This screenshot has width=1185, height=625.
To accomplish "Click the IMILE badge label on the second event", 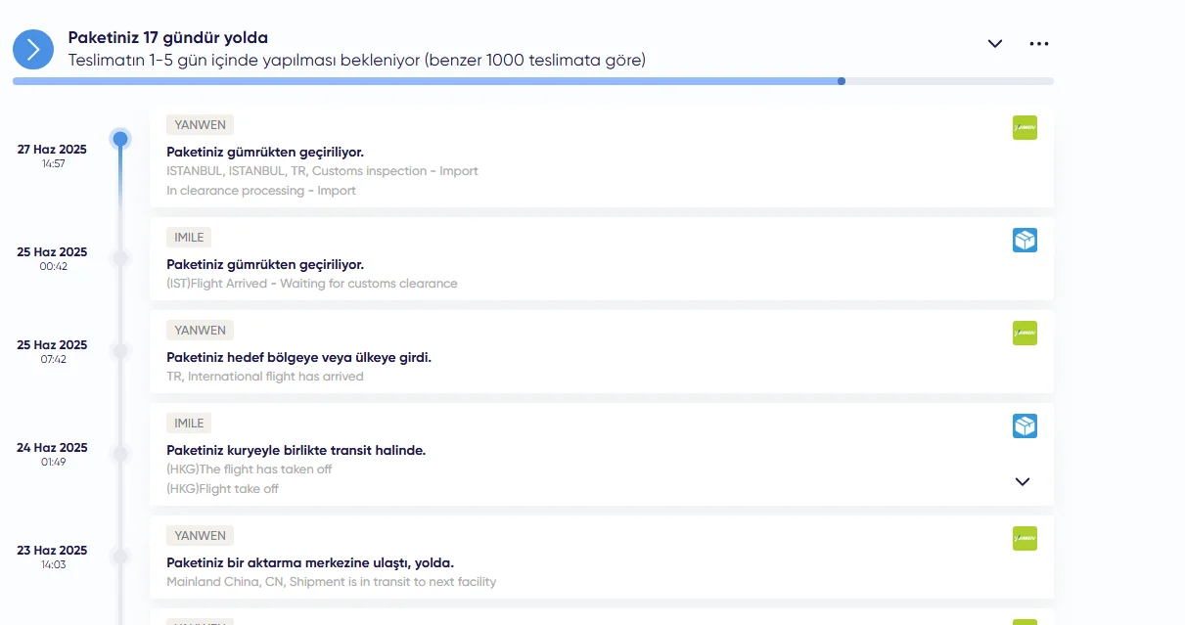I will tap(189, 237).
